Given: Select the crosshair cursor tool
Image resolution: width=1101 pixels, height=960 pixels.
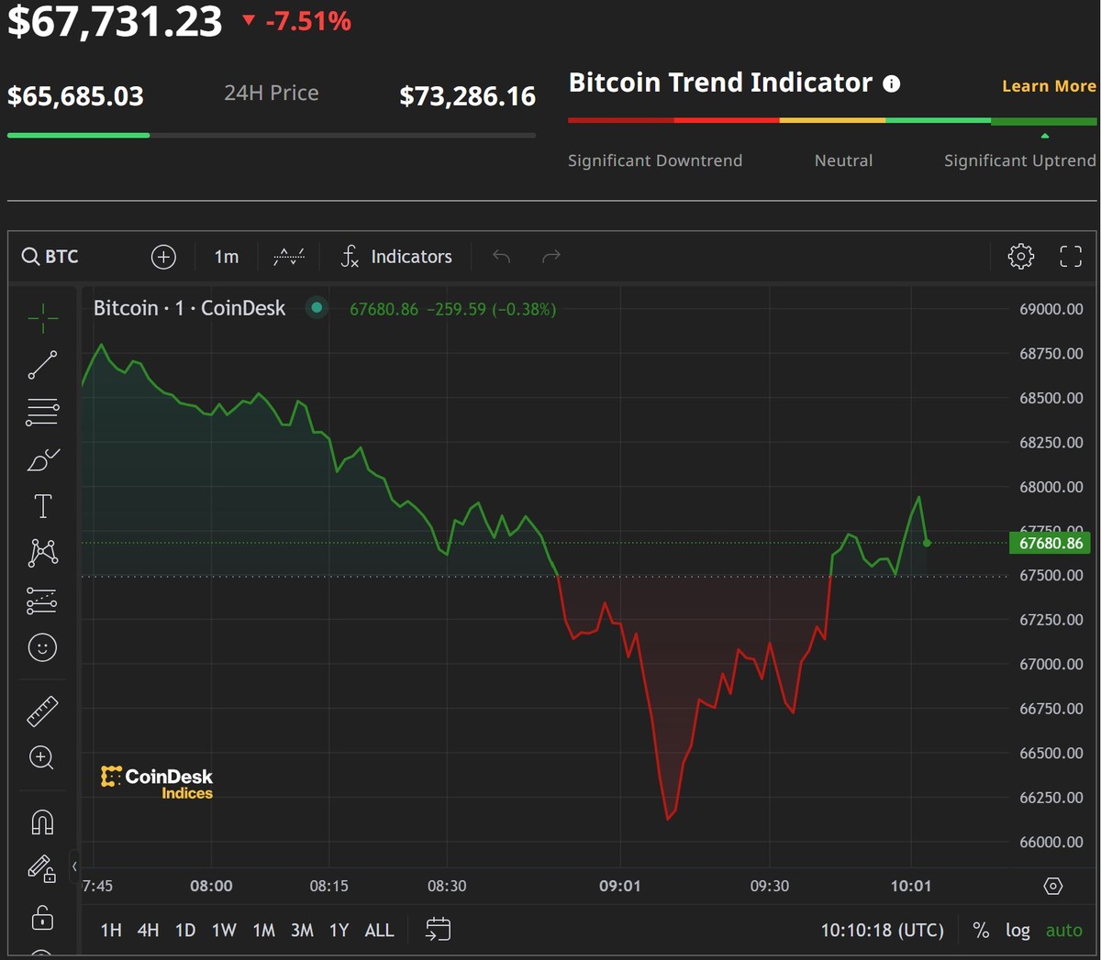Looking at the screenshot, I should pos(42,317).
